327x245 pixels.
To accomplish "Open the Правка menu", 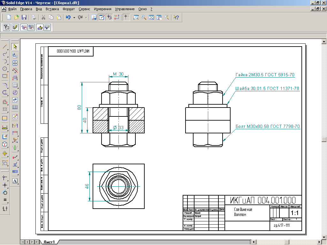I will point(26,9).
